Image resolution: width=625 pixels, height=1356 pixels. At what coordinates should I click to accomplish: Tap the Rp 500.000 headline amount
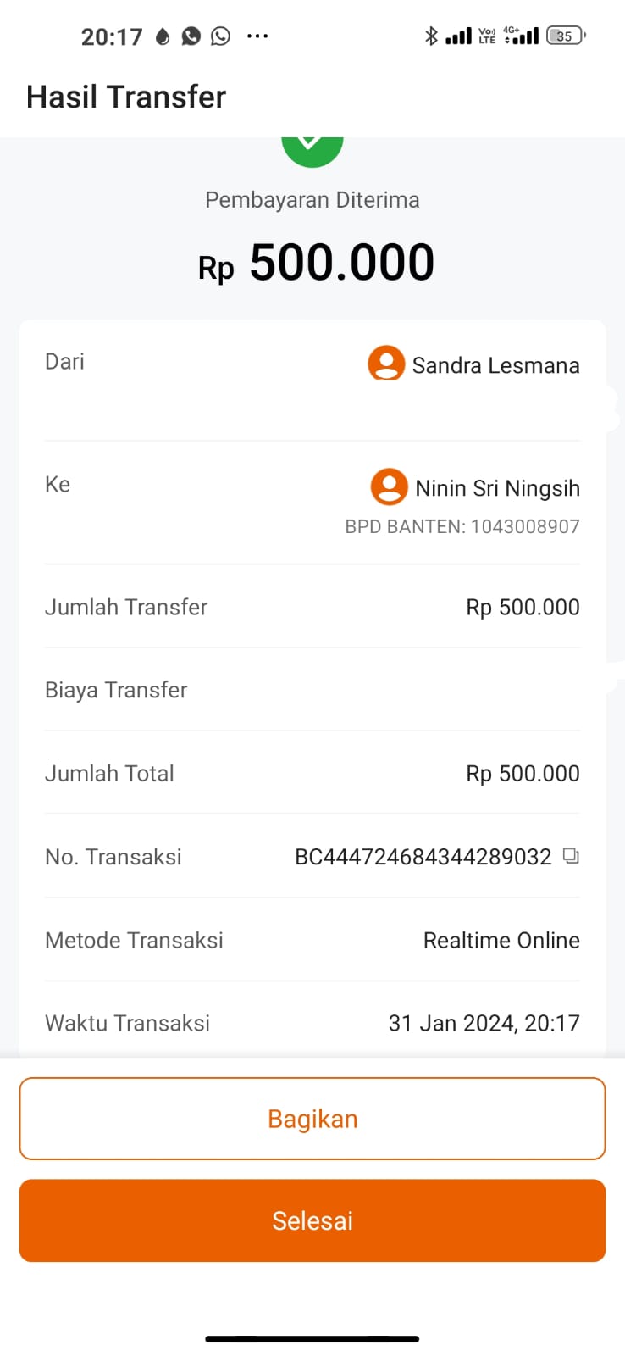pos(317,263)
